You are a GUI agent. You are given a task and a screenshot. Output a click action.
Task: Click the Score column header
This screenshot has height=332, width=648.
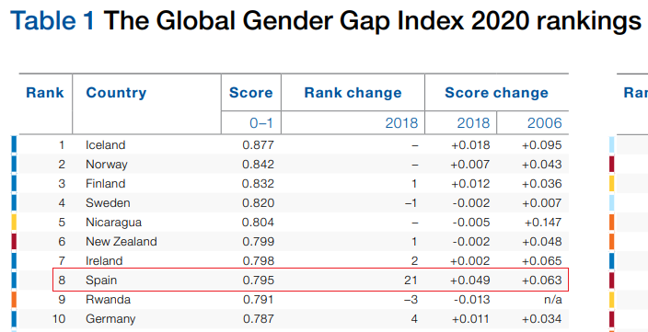(251, 93)
